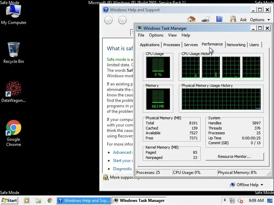Open the Help menu in Task Manager
Viewport: 274px width, 205px height.
click(x=186, y=35)
